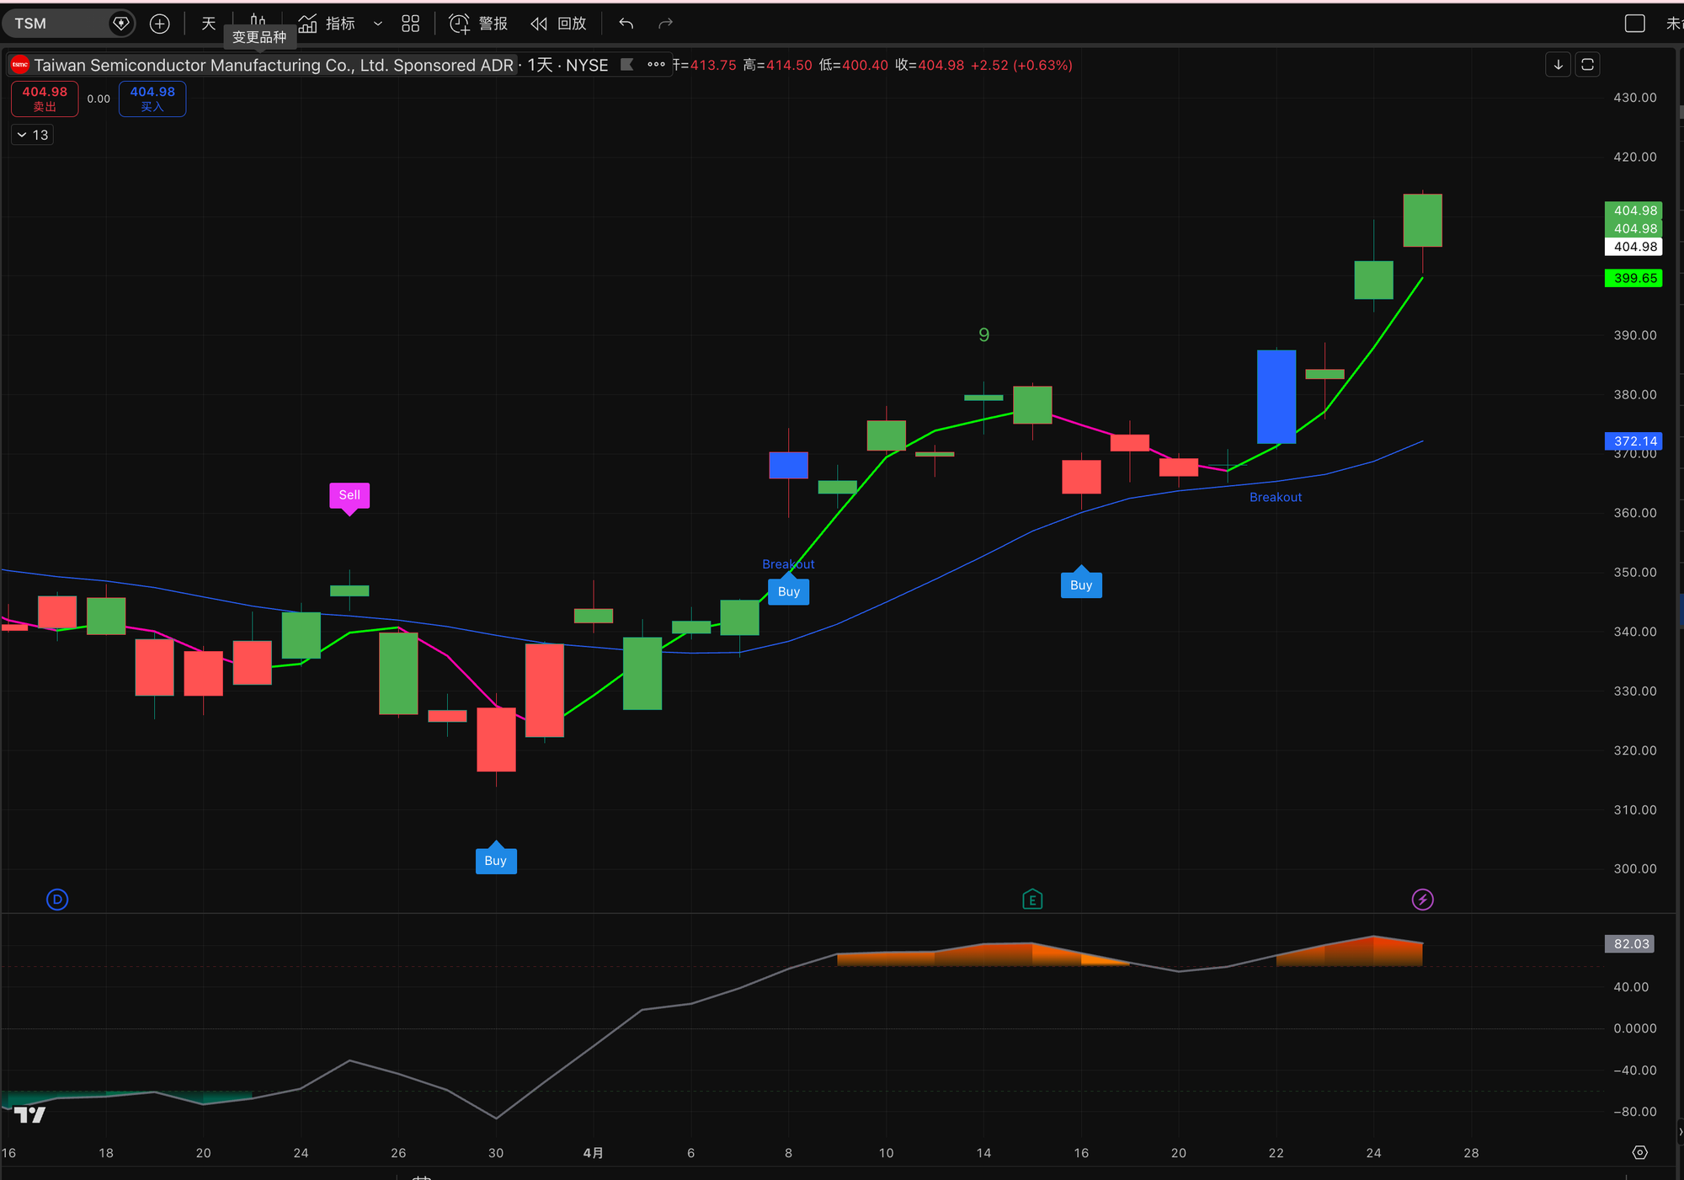Screen dimensions: 1684x1180
Task: Click the red 404.98 sell button
Action: [x=45, y=99]
